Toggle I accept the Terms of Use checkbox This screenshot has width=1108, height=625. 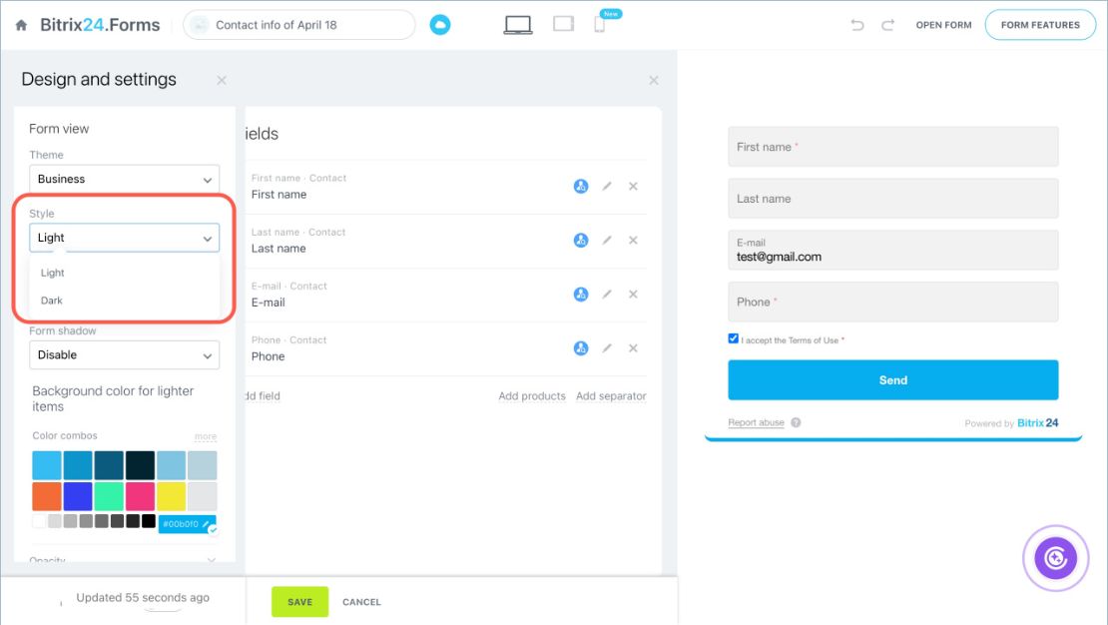point(733,338)
